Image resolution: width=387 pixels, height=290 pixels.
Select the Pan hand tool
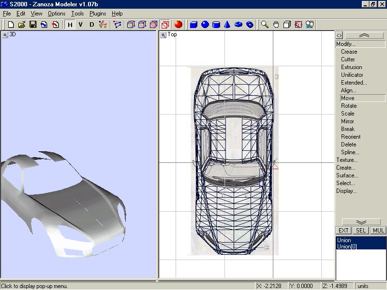tap(276, 24)
